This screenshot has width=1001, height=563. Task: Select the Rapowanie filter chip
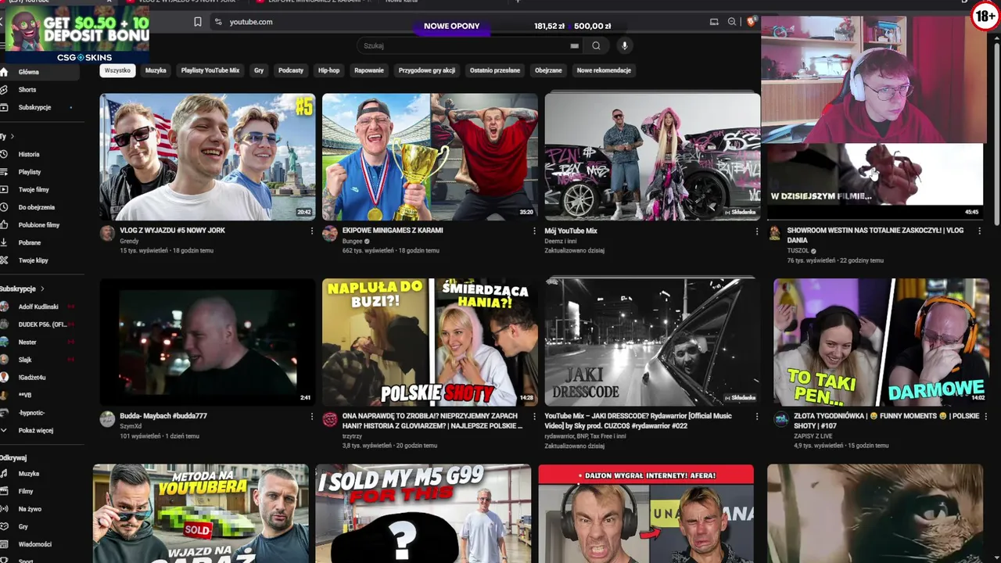369,70
